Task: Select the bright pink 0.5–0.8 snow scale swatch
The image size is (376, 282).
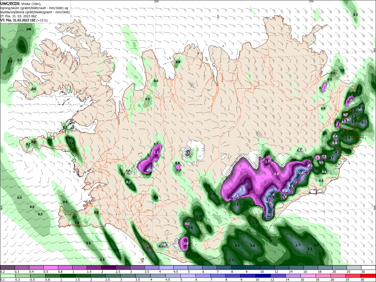Action: pyautogui.click(x=51, y=268)
